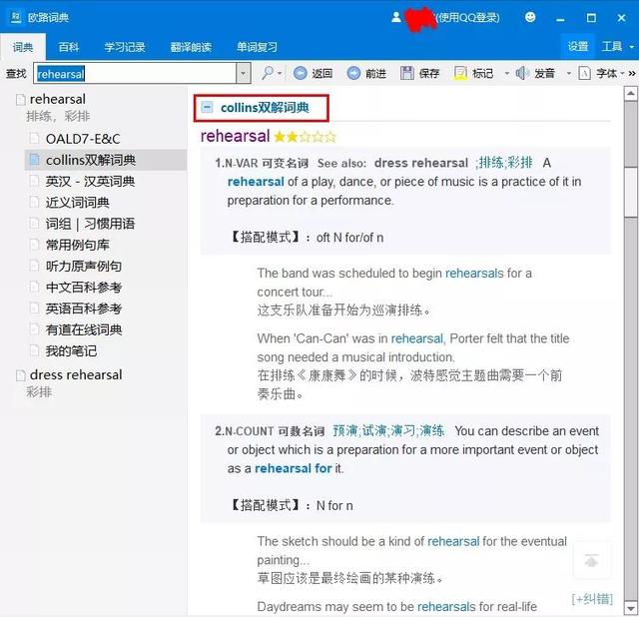This screenshot has width=639, height=617.
Task: Click the smiley feedback icon
Action: [x=530, y=17]
